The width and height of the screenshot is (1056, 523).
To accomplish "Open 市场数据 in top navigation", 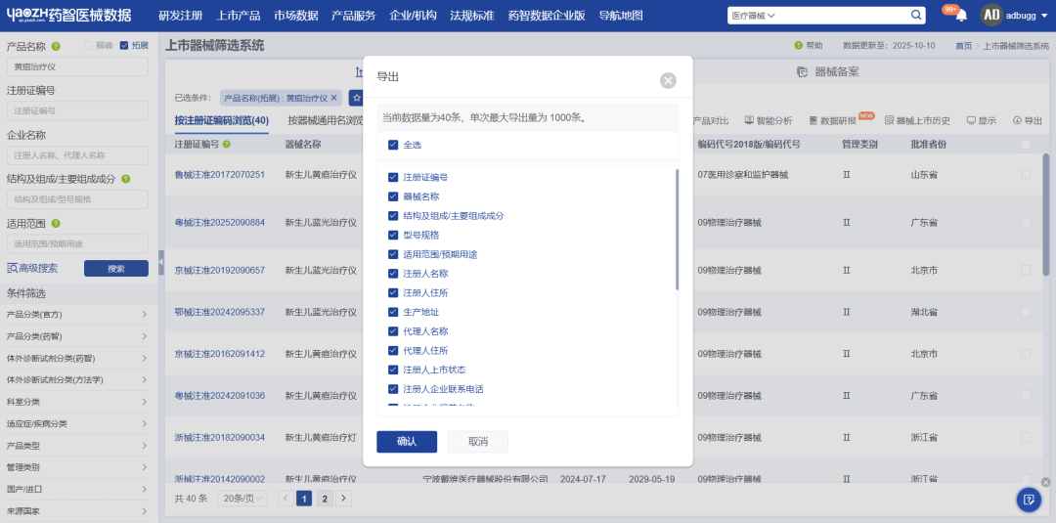I will 296,16.
